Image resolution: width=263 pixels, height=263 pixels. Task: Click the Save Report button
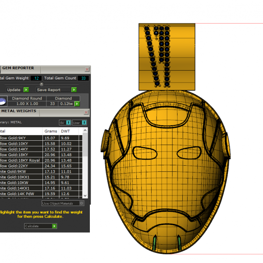(x=48, y=90)
